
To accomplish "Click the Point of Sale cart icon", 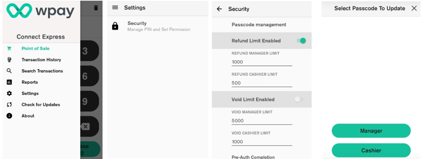I will pos(10,49).
